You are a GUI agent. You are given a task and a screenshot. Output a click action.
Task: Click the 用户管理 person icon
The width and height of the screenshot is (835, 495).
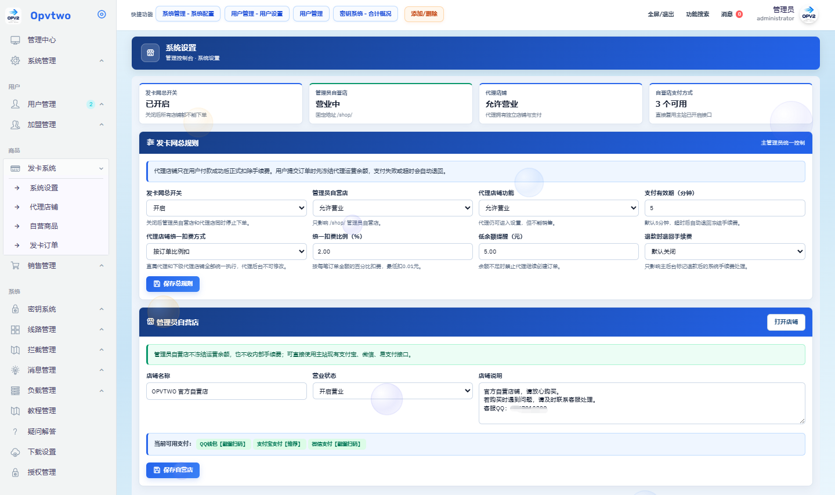[x=15, y=104]
